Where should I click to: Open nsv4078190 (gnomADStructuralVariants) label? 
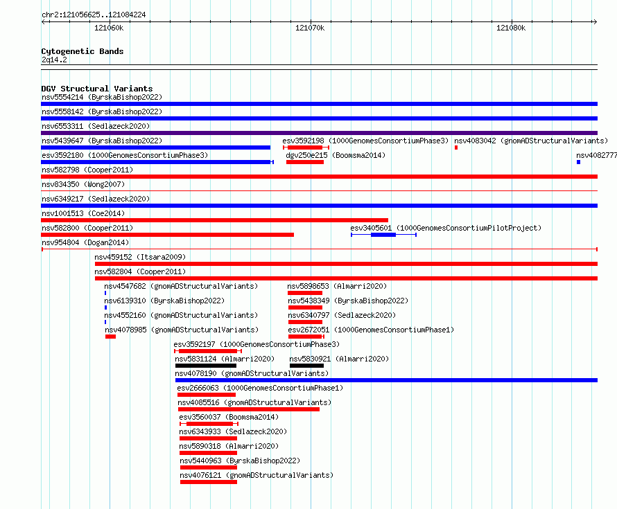[252, 373]
